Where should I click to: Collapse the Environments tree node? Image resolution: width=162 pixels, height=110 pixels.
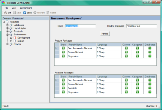click(x=7, y=34)
